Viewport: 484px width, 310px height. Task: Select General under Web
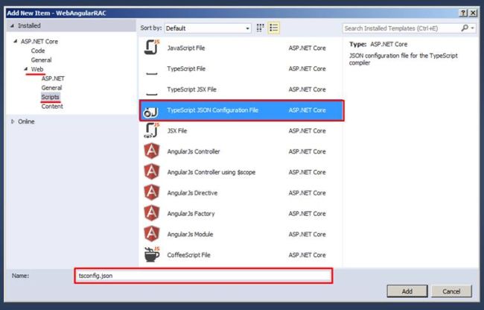point(51,88)
